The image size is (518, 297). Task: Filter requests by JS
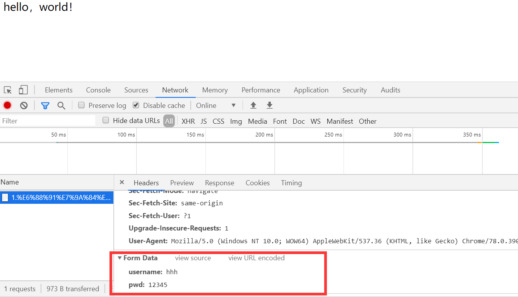pyautogui.click(x=204, y=121)
